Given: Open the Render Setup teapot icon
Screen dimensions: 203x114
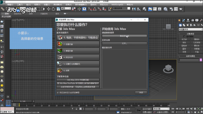Looking at the screenshot, I should [x=171, y=9].
